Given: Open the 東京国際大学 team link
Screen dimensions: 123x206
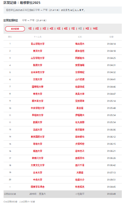Looking at the screenshot, I should coord(38,137).
